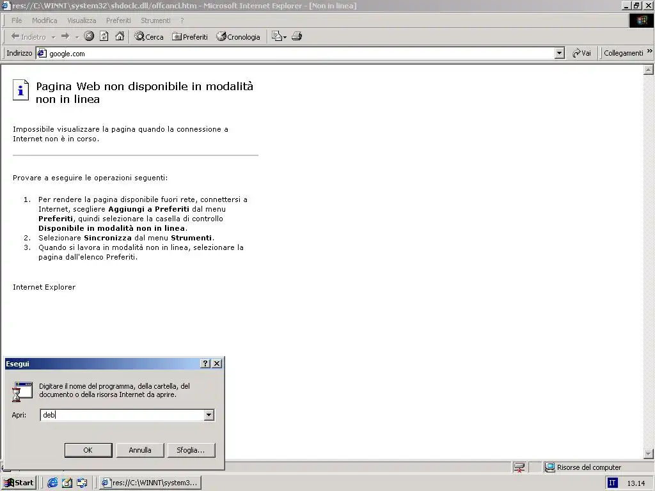Close the Esegui dialog
The height and width of the screenshot is (491, 655).
(x=217, y=364)
